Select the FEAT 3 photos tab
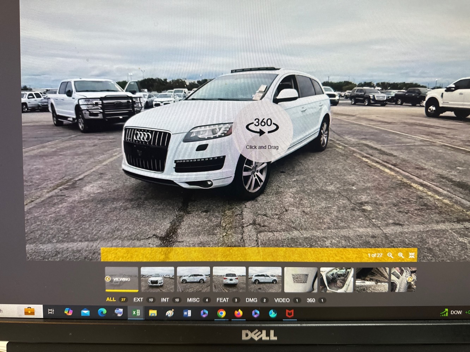Viewport: 470px width, 352px height. (x=228, y=300)
